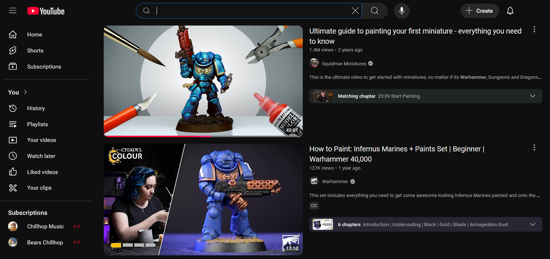This screenshot has width=550, height=259.
Task: Open Your clips from the sidebar
Action: (39, 188)
